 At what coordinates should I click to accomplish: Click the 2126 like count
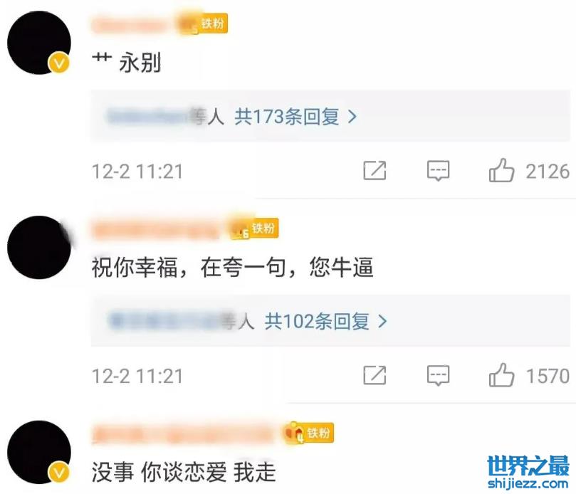[548, 171]
